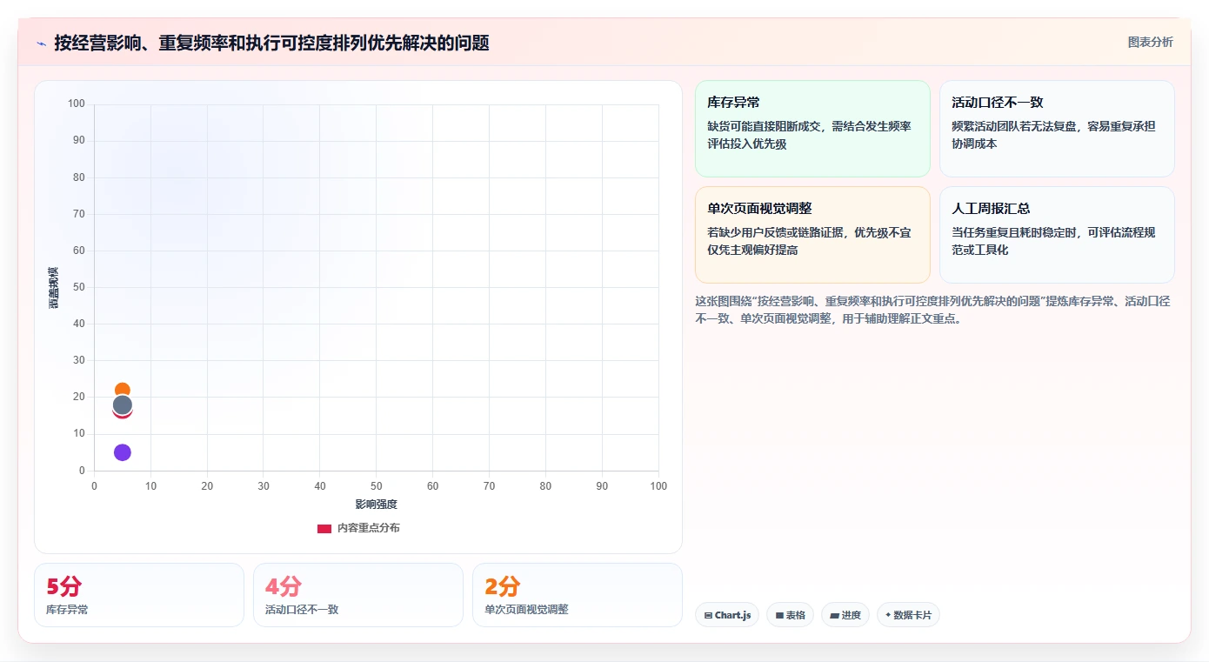Select the 表格 tag chip
The width and height of the screenshot is (1209, 662).
coord(790,615)
